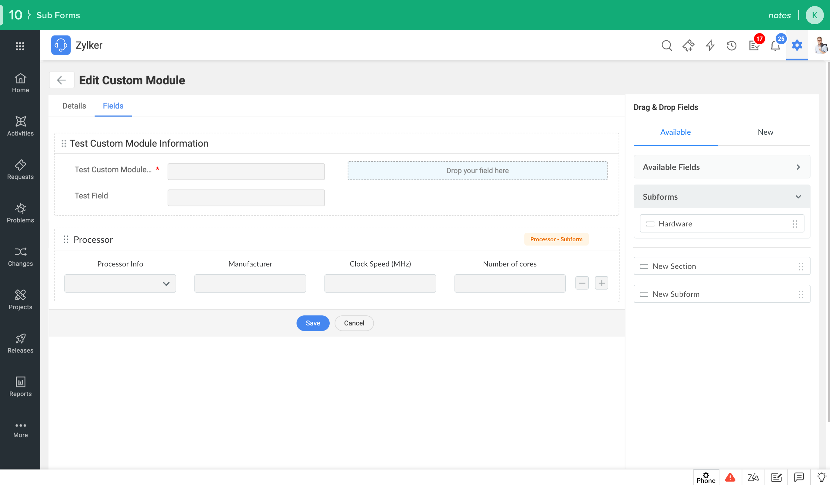Click the red alert triangle in bottom bar
The height and width of the screenshot is (485, 830).
[x=730, y=477]
